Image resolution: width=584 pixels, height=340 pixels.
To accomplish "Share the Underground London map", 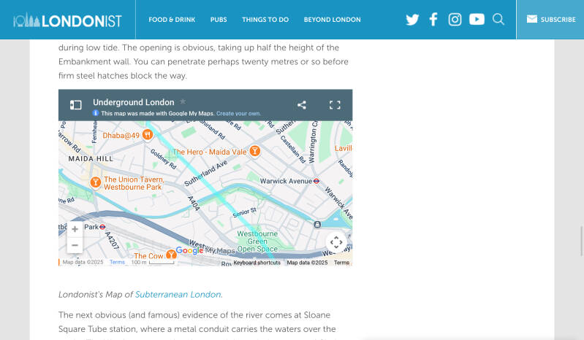I will (302, 105).
